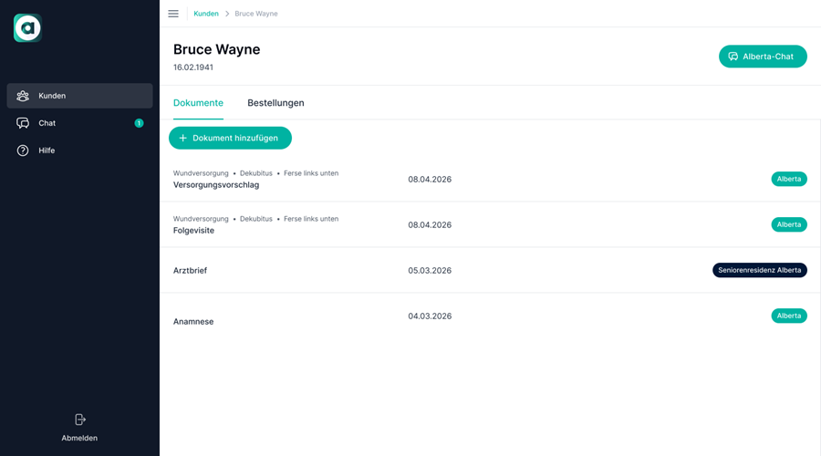821x456 pixels.
Task: Click the Abmelden logout icon
Action: pyautogui.click(x=79, y=420)
